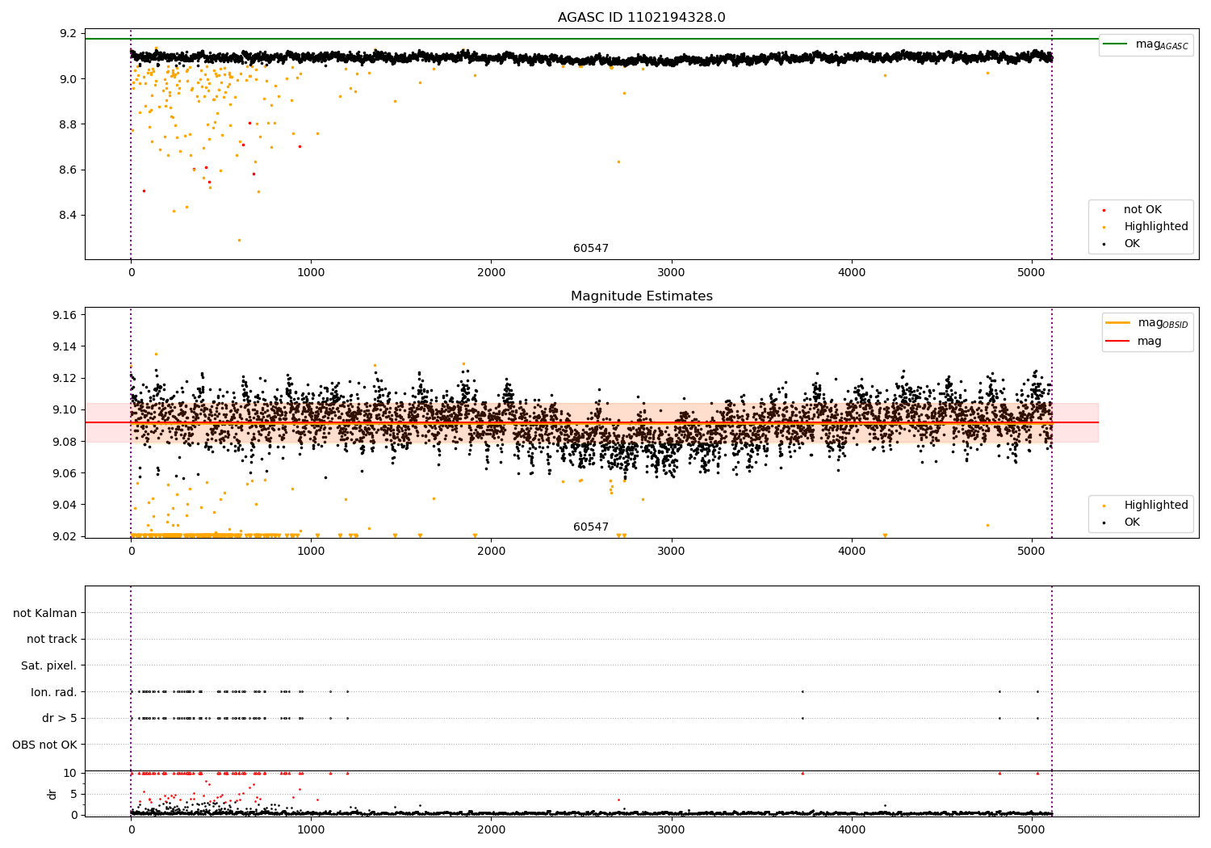Select the mag OBSID legend entry
Viewport: 1211px width, 848px height.
1146,323
